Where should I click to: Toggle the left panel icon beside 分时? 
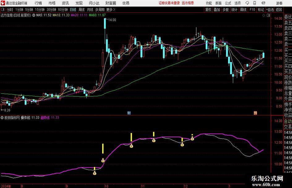tap(3, 10)
